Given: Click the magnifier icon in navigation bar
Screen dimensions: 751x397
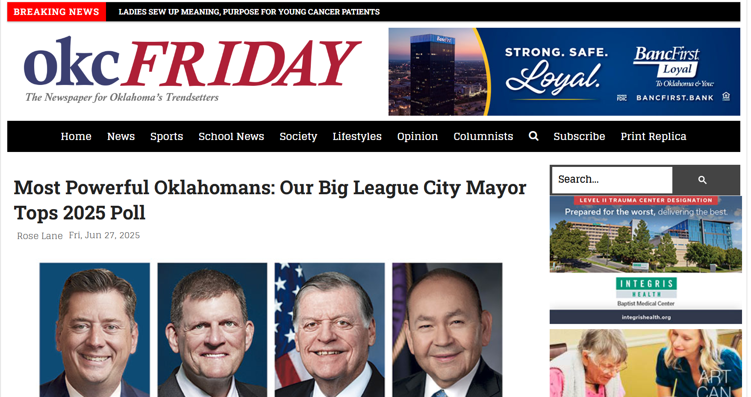Looking at the screenshot, I should [x=533, y=136].
